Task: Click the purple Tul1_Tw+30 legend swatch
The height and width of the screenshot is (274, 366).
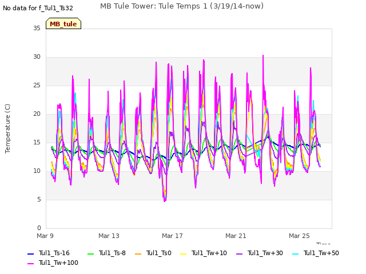Action: [240, 253]
